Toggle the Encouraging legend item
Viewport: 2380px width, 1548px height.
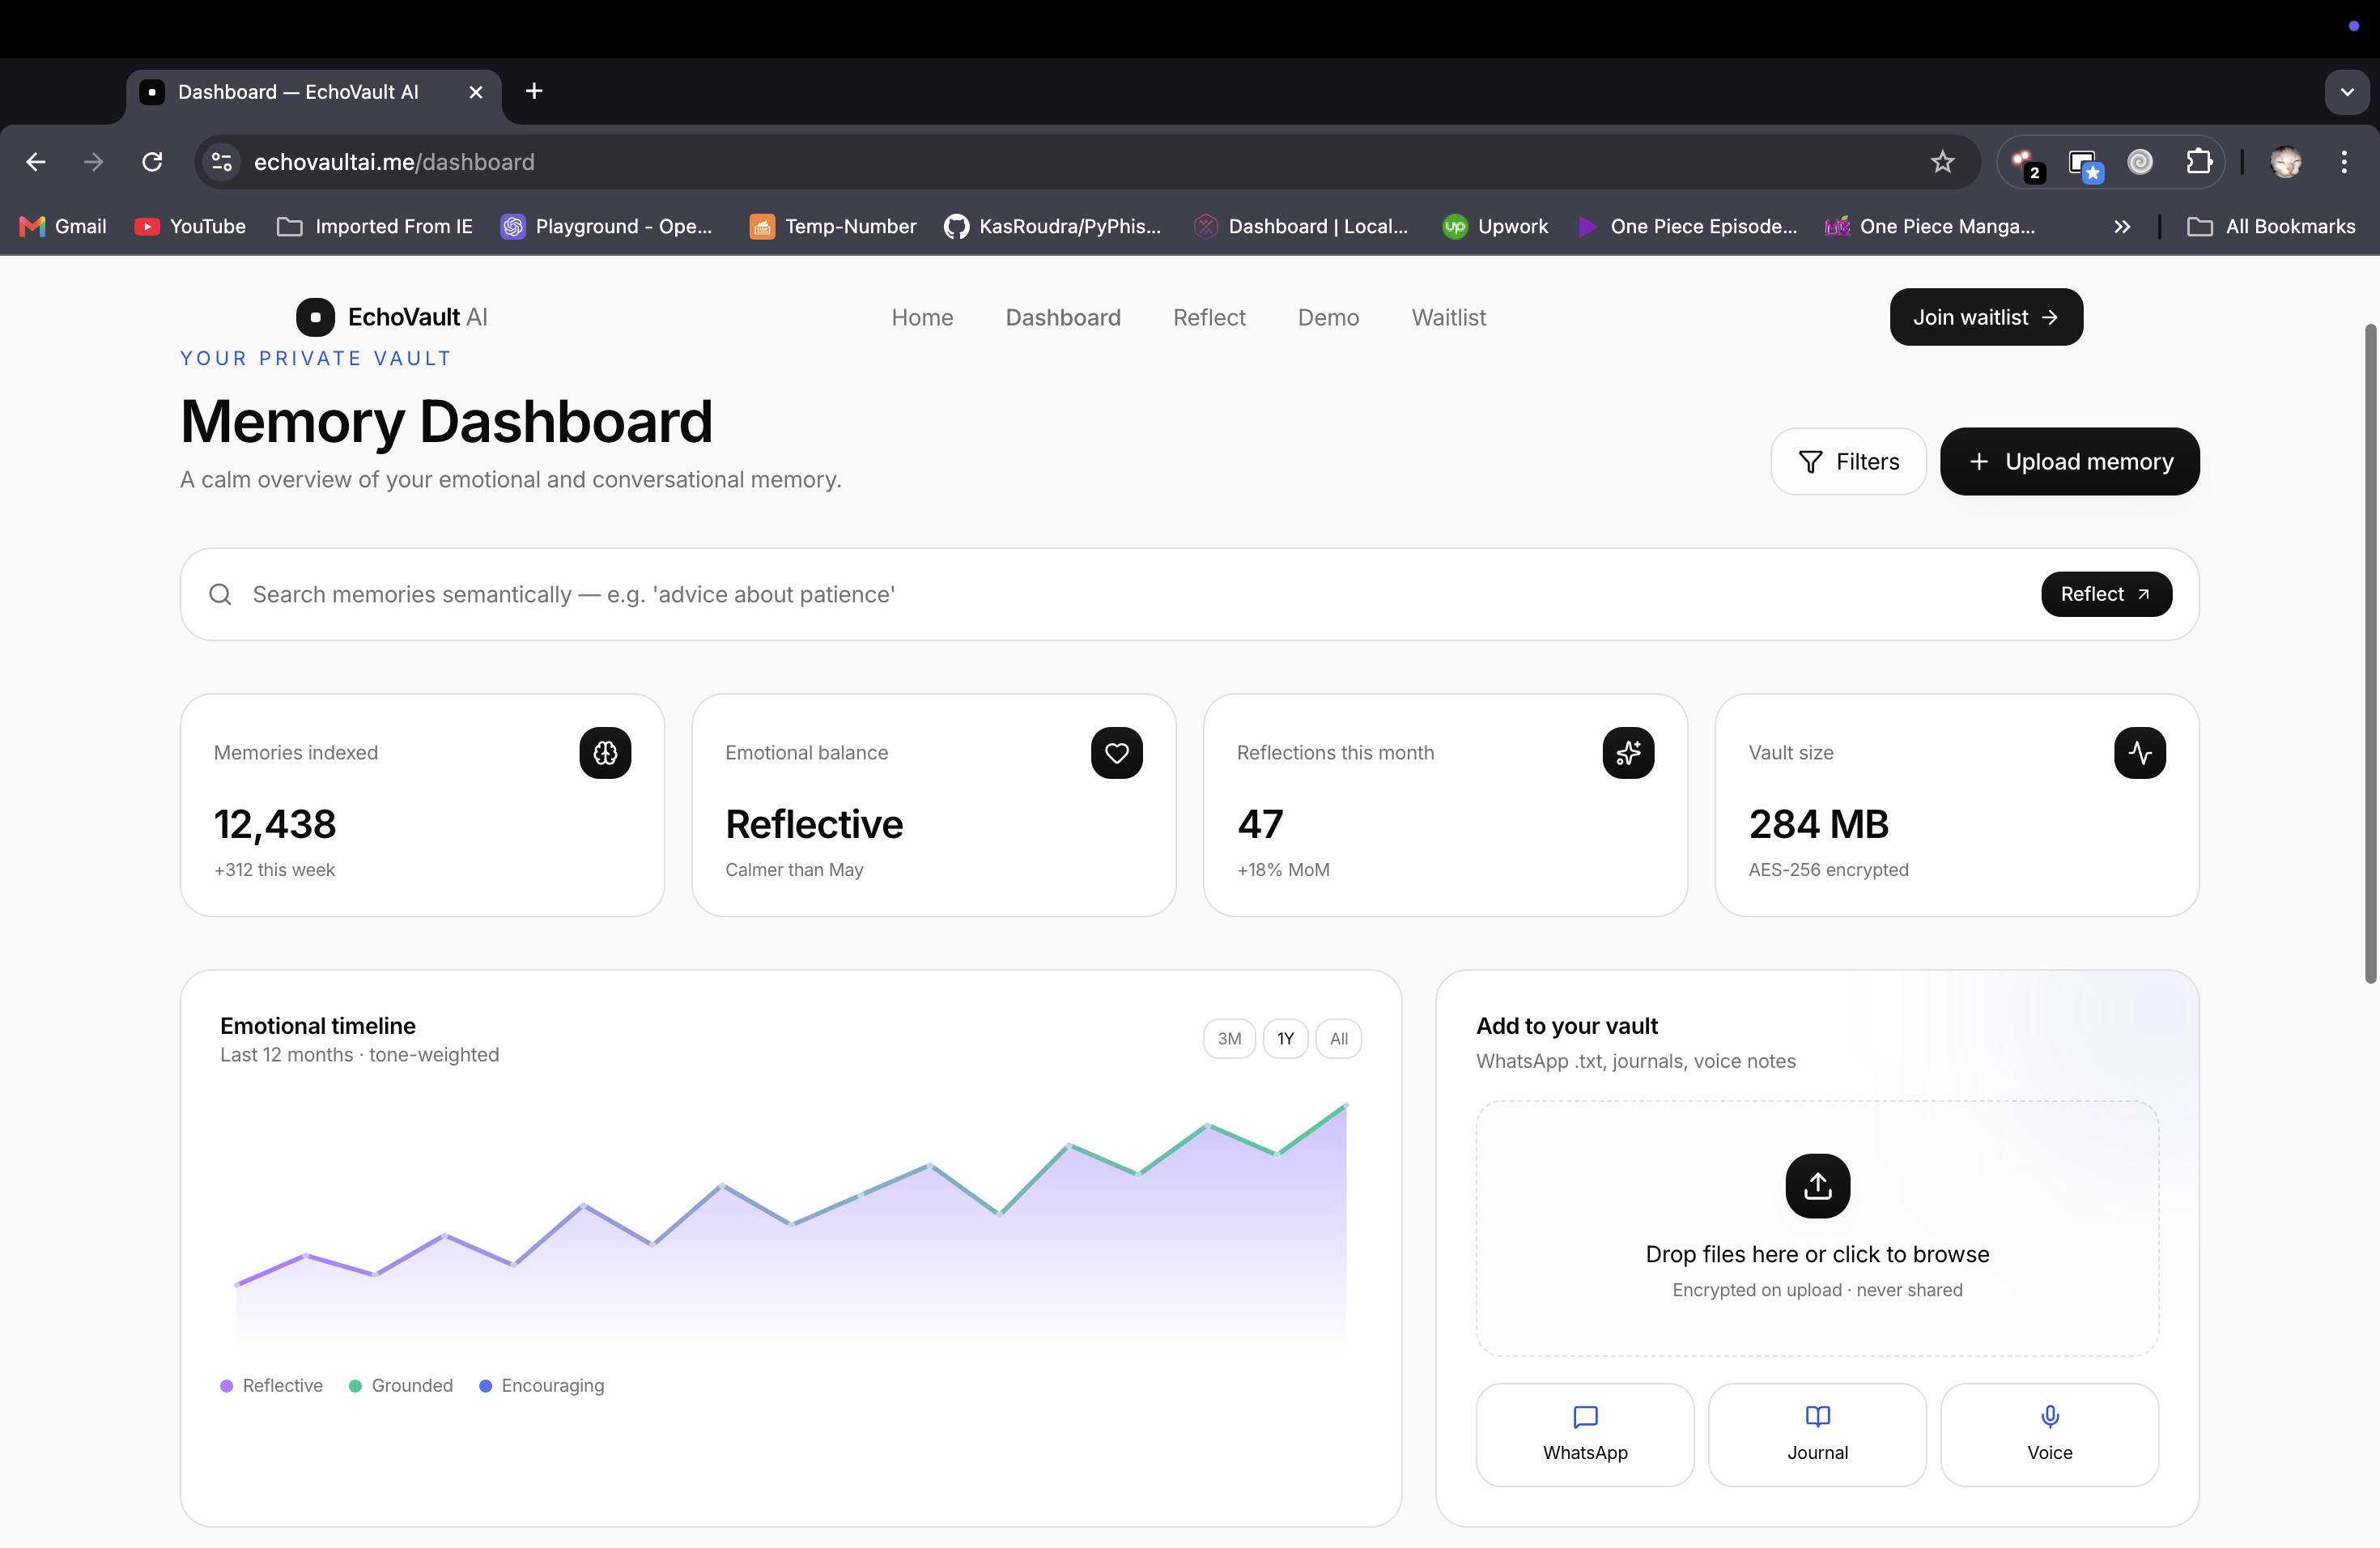point(542,1386)
